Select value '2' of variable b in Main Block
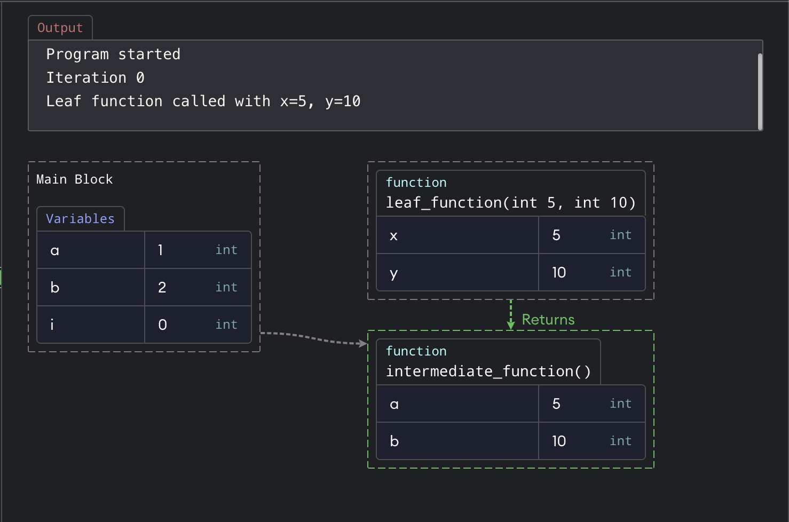789x522 pixels. pos(162,287)
